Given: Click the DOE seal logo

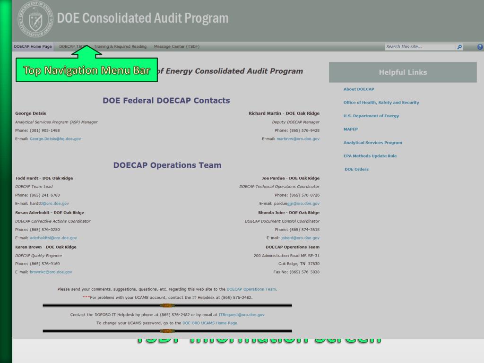Looking at the screenshot, I should click(x=35, y=19).
